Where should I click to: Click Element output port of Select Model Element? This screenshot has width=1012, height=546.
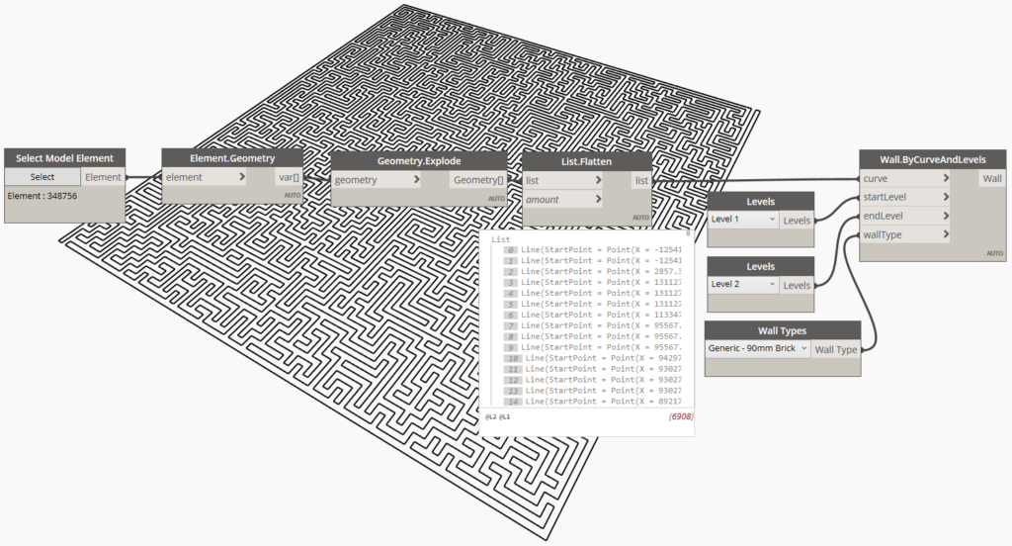[x=103, y=177]
